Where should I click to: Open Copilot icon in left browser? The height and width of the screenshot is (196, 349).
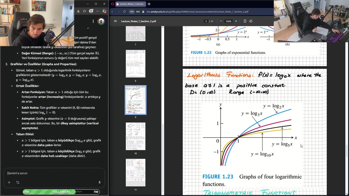click(x=104, y=11)
